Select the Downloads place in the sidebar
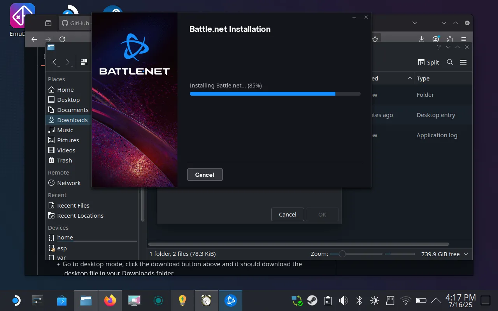 point(72,120)
